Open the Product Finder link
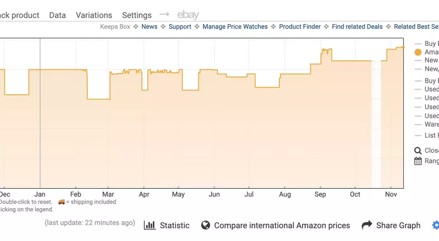Screen dimensions: 439x241 click(300, 27)
